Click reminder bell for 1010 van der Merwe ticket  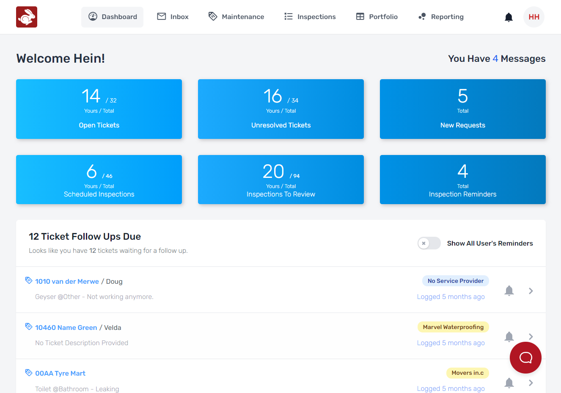point(509,291)
